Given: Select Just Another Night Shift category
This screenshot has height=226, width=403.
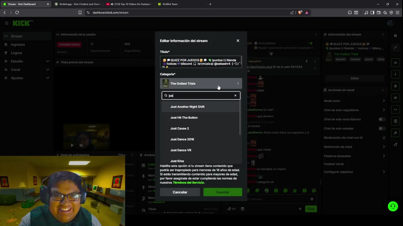Looking at the screenshot, I should 201,107.
